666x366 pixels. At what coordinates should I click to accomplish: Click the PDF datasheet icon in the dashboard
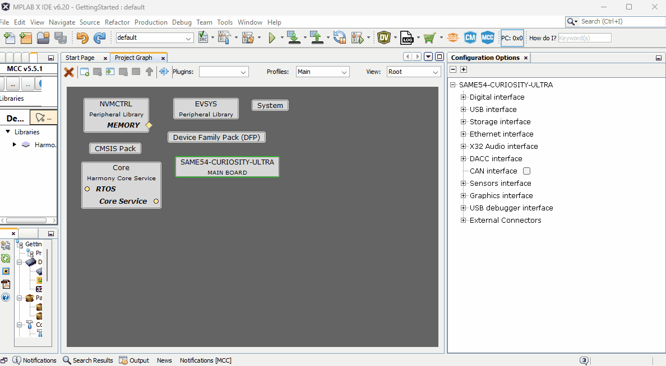[x=6, y=284]
